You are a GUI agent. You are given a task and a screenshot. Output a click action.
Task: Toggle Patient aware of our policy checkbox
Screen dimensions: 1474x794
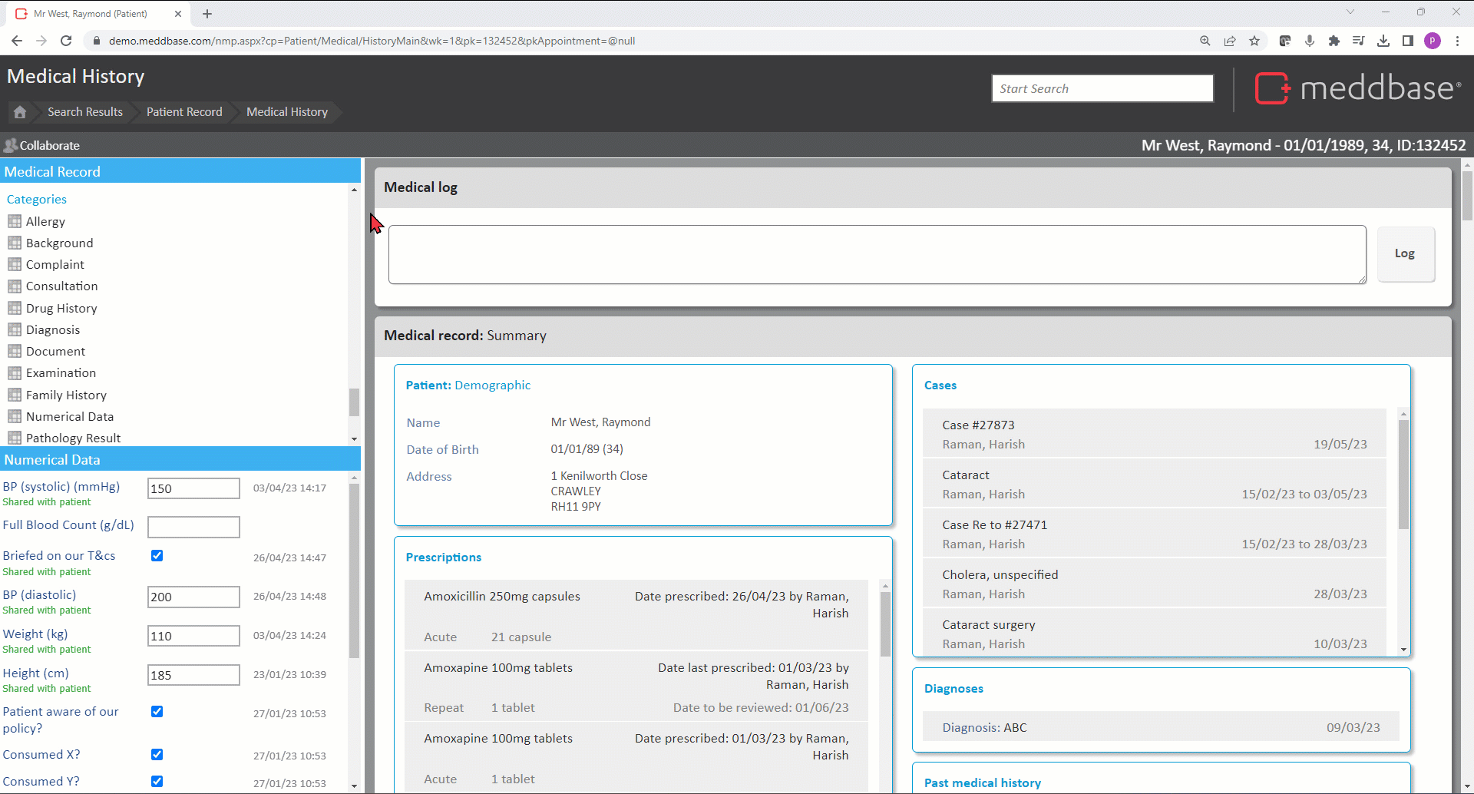pos(157,712)
